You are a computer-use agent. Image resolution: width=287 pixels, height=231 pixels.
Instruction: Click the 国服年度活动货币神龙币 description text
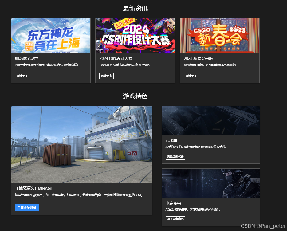(46, 65)
